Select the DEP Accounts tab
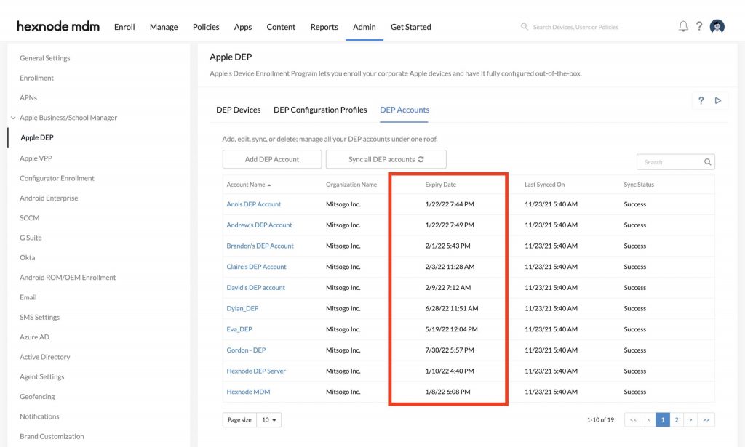 [405, 110]
